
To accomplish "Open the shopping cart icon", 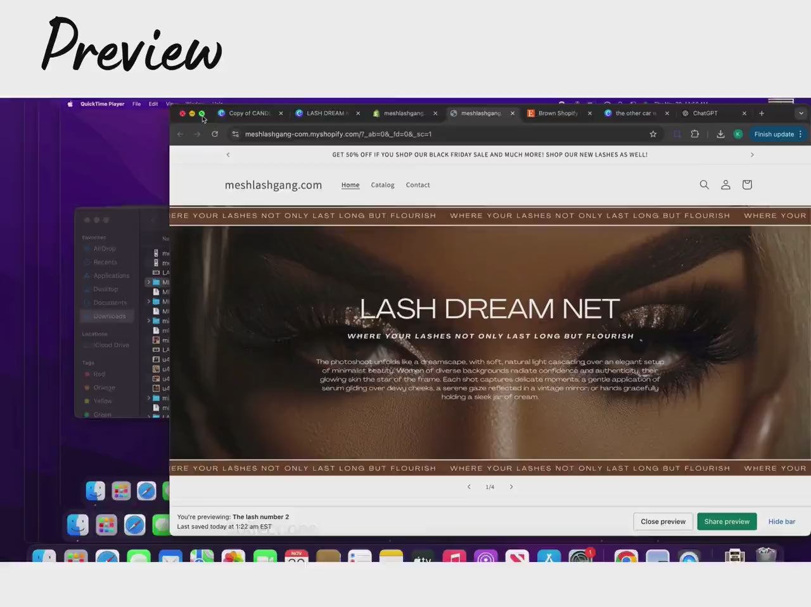I will point(746,184).
